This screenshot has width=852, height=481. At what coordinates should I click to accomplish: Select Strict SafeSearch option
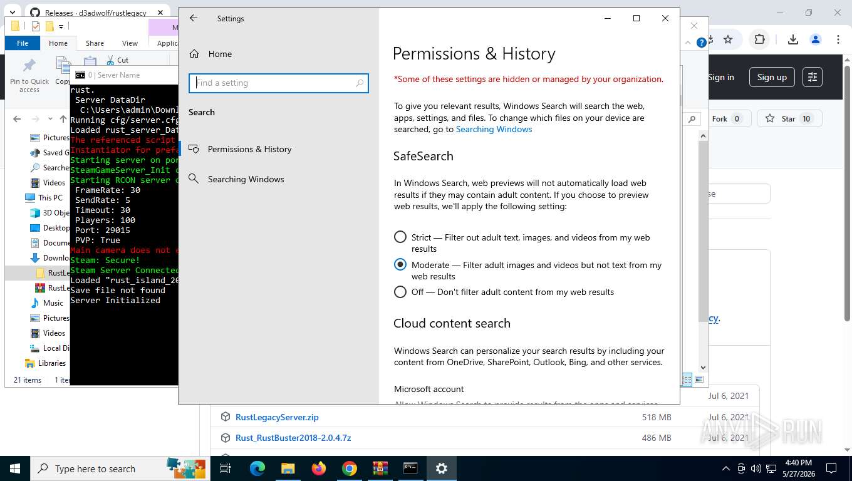400,237
